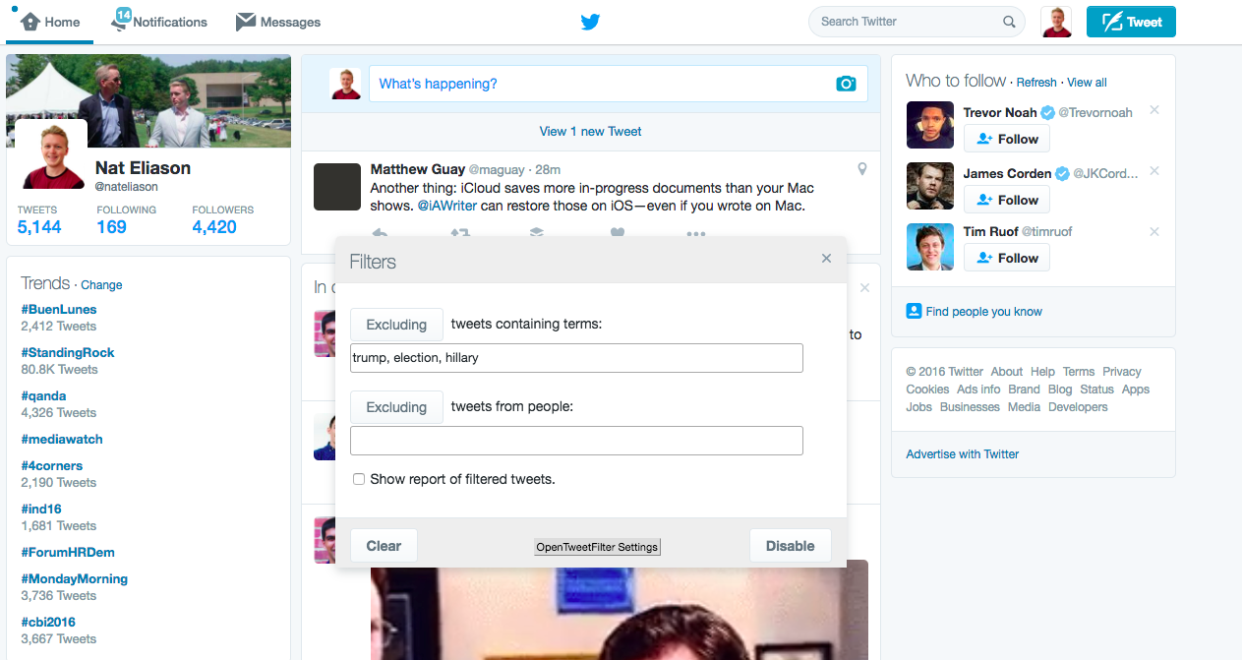
Task: Open profile avatar menu in top bar
Action: pyautogui.click(x=1056, y=22)
